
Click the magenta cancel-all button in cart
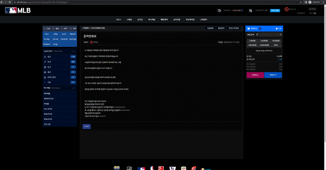[x=255, y=75]
